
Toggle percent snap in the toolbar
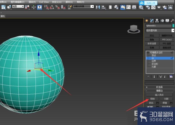[57, 7]
